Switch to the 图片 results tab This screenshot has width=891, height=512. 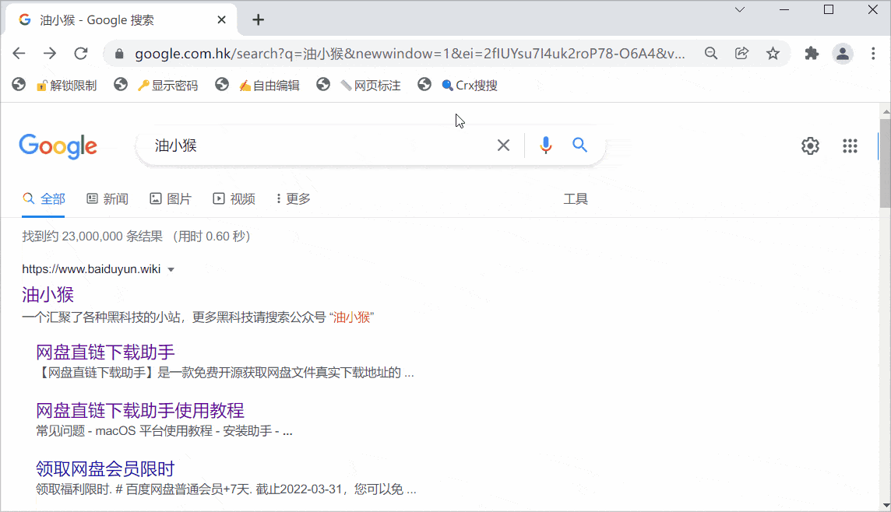coord(171,199)
